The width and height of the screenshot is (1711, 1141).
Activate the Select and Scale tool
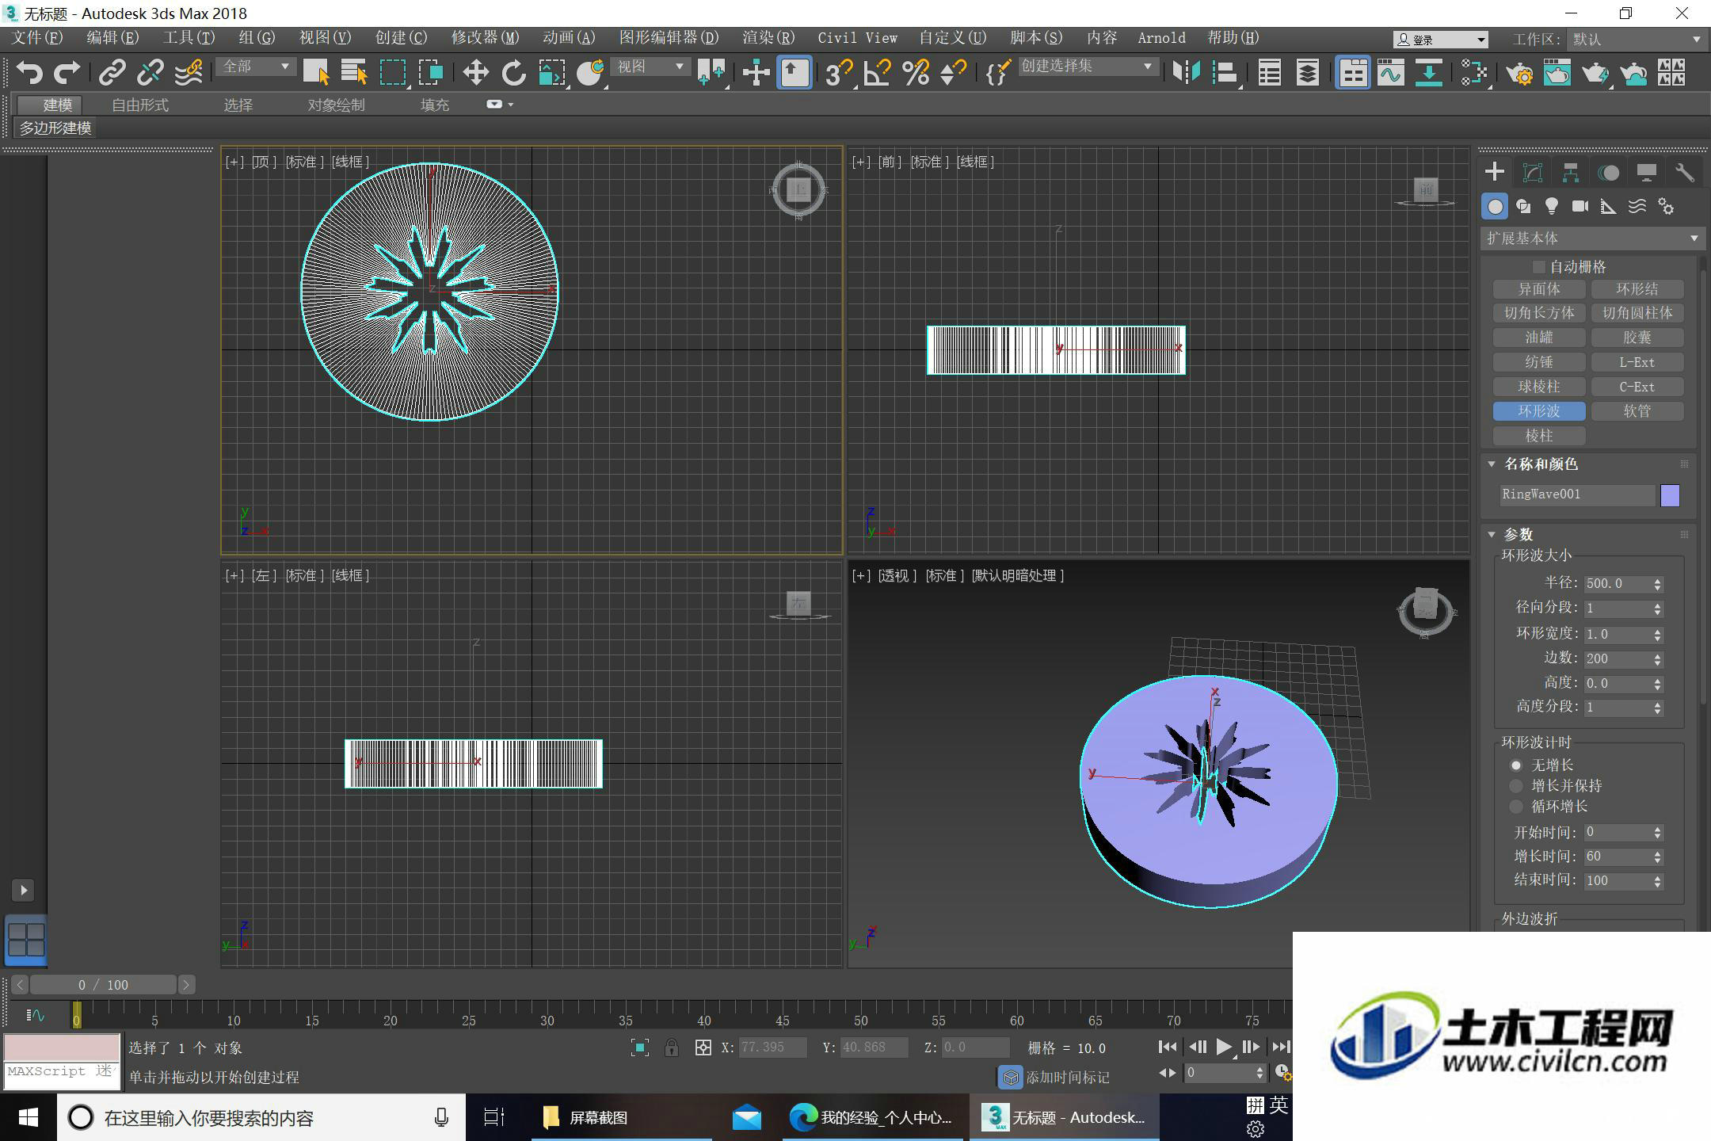pos(552,73)
